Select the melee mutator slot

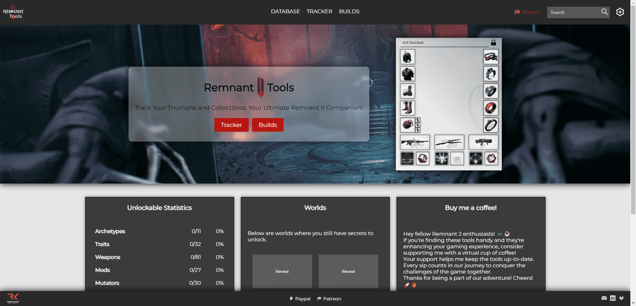pyautogui.click(x=457, y=158)
